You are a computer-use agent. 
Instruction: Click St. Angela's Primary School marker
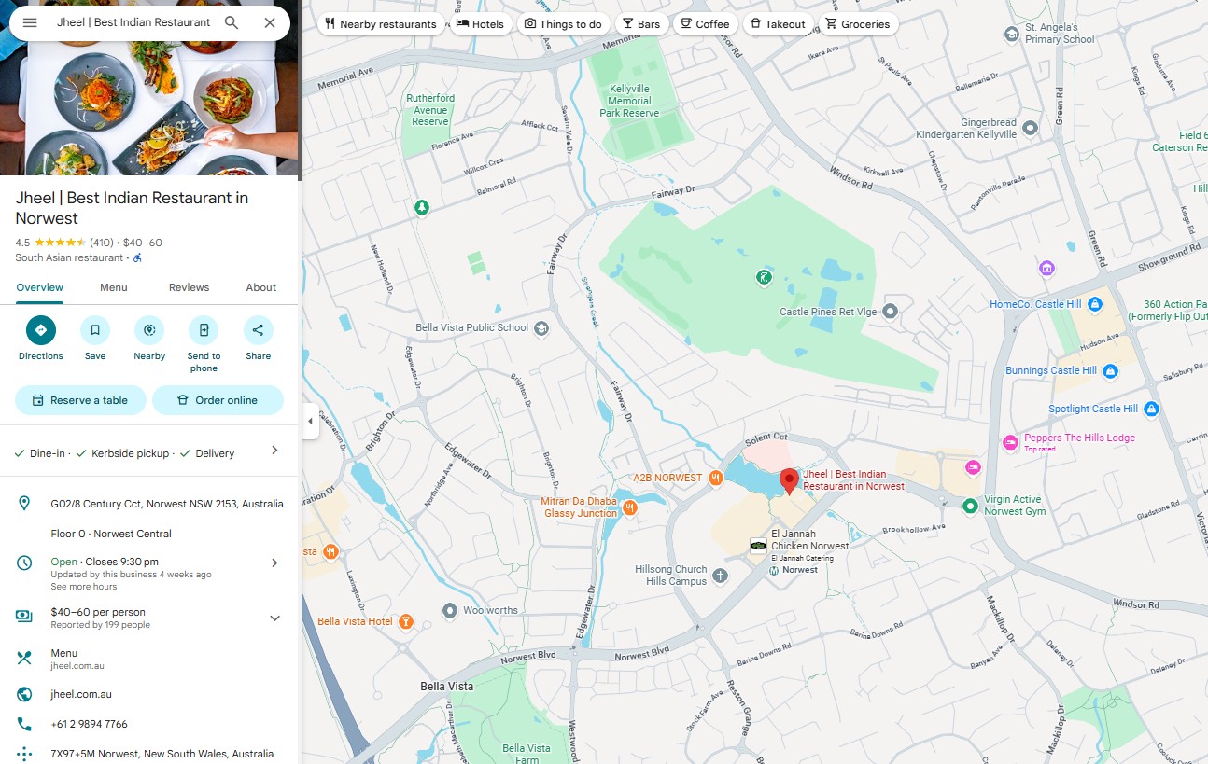click(x=1011, y=35)
